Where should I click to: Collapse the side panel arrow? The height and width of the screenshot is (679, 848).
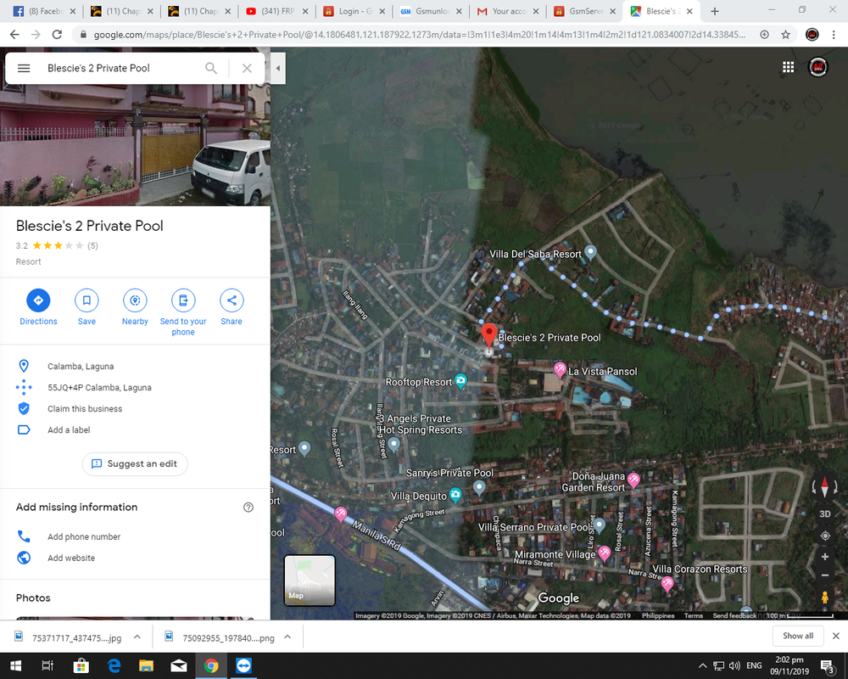click(x=278, y=68)
